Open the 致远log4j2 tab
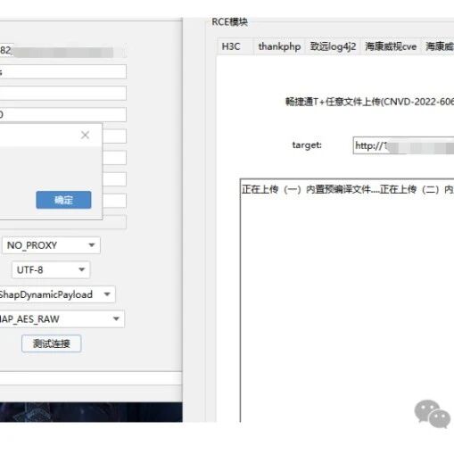This screenshot has height=454, width=454. pyautogui.click(x=333, y=46)
